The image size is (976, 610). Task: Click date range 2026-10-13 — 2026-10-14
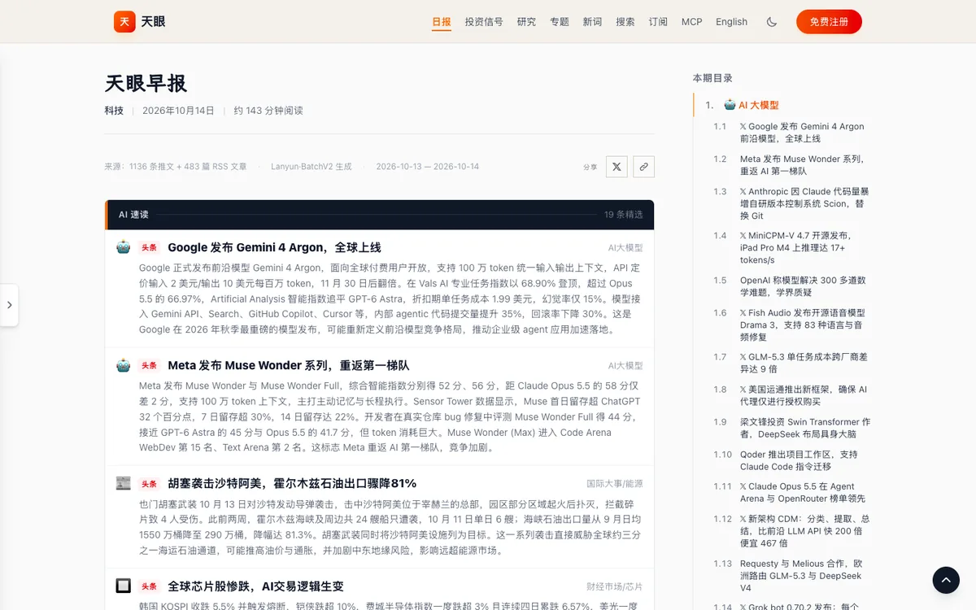tap(427, 167)
